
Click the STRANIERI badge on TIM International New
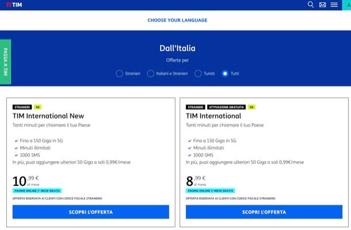pyautogui.click(x=22, y=107)
